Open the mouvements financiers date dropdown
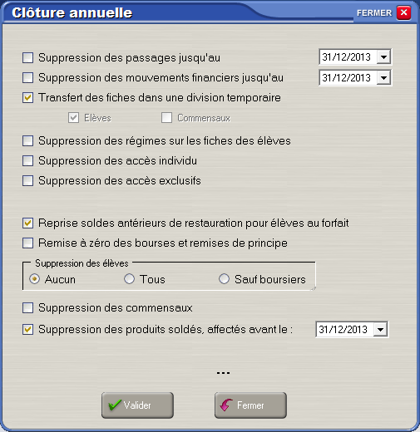 pos(383,78)
